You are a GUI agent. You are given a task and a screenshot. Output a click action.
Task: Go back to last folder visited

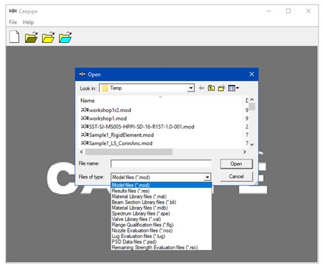click(x=202, y=88)
